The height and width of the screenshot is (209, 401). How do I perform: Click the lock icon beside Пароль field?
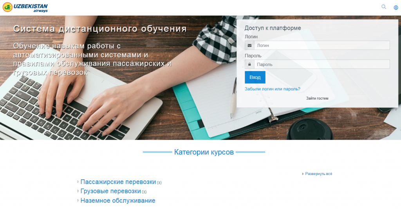click(x=249, y=64)
